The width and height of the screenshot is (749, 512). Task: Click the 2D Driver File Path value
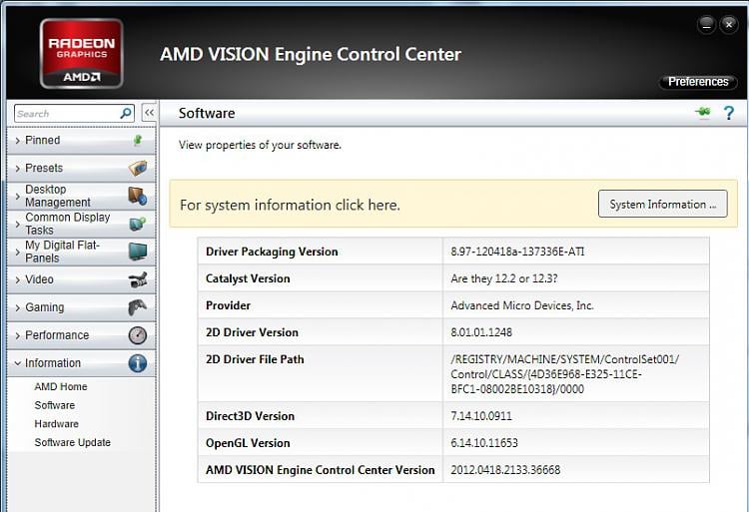point(564,374)
